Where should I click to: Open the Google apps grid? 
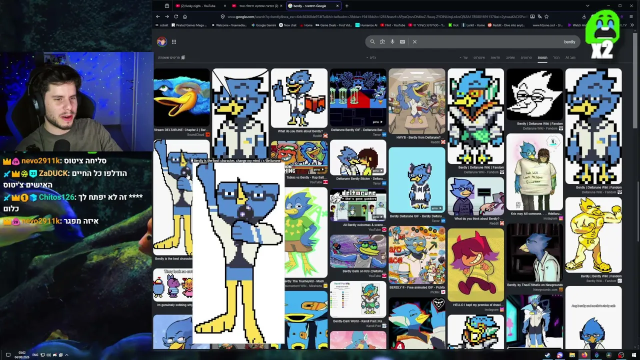point(174,42)
